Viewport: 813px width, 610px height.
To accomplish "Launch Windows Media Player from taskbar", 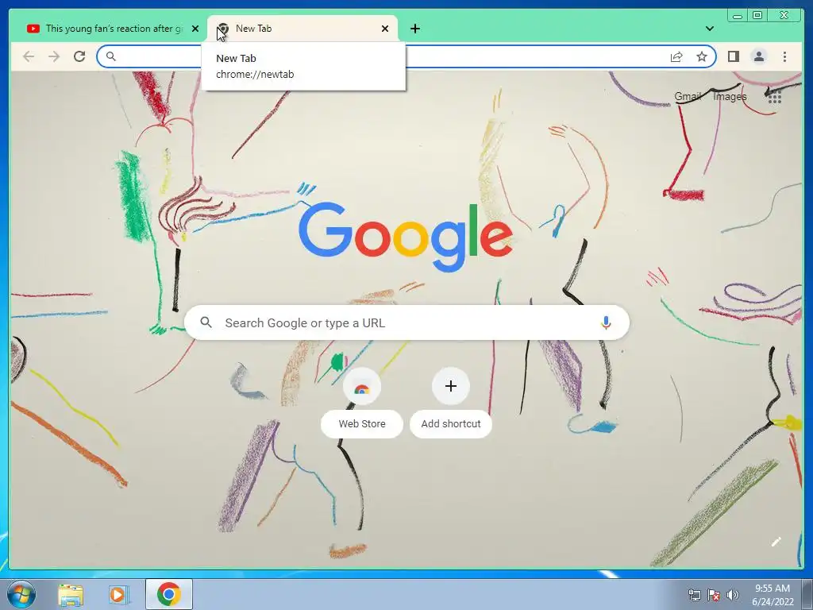I will [x=118, y=594].
